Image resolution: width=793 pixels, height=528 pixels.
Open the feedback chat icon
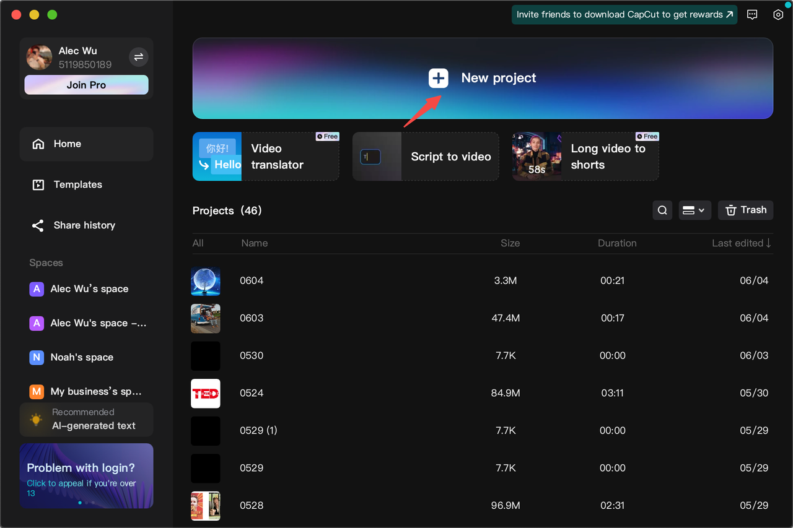752,14
